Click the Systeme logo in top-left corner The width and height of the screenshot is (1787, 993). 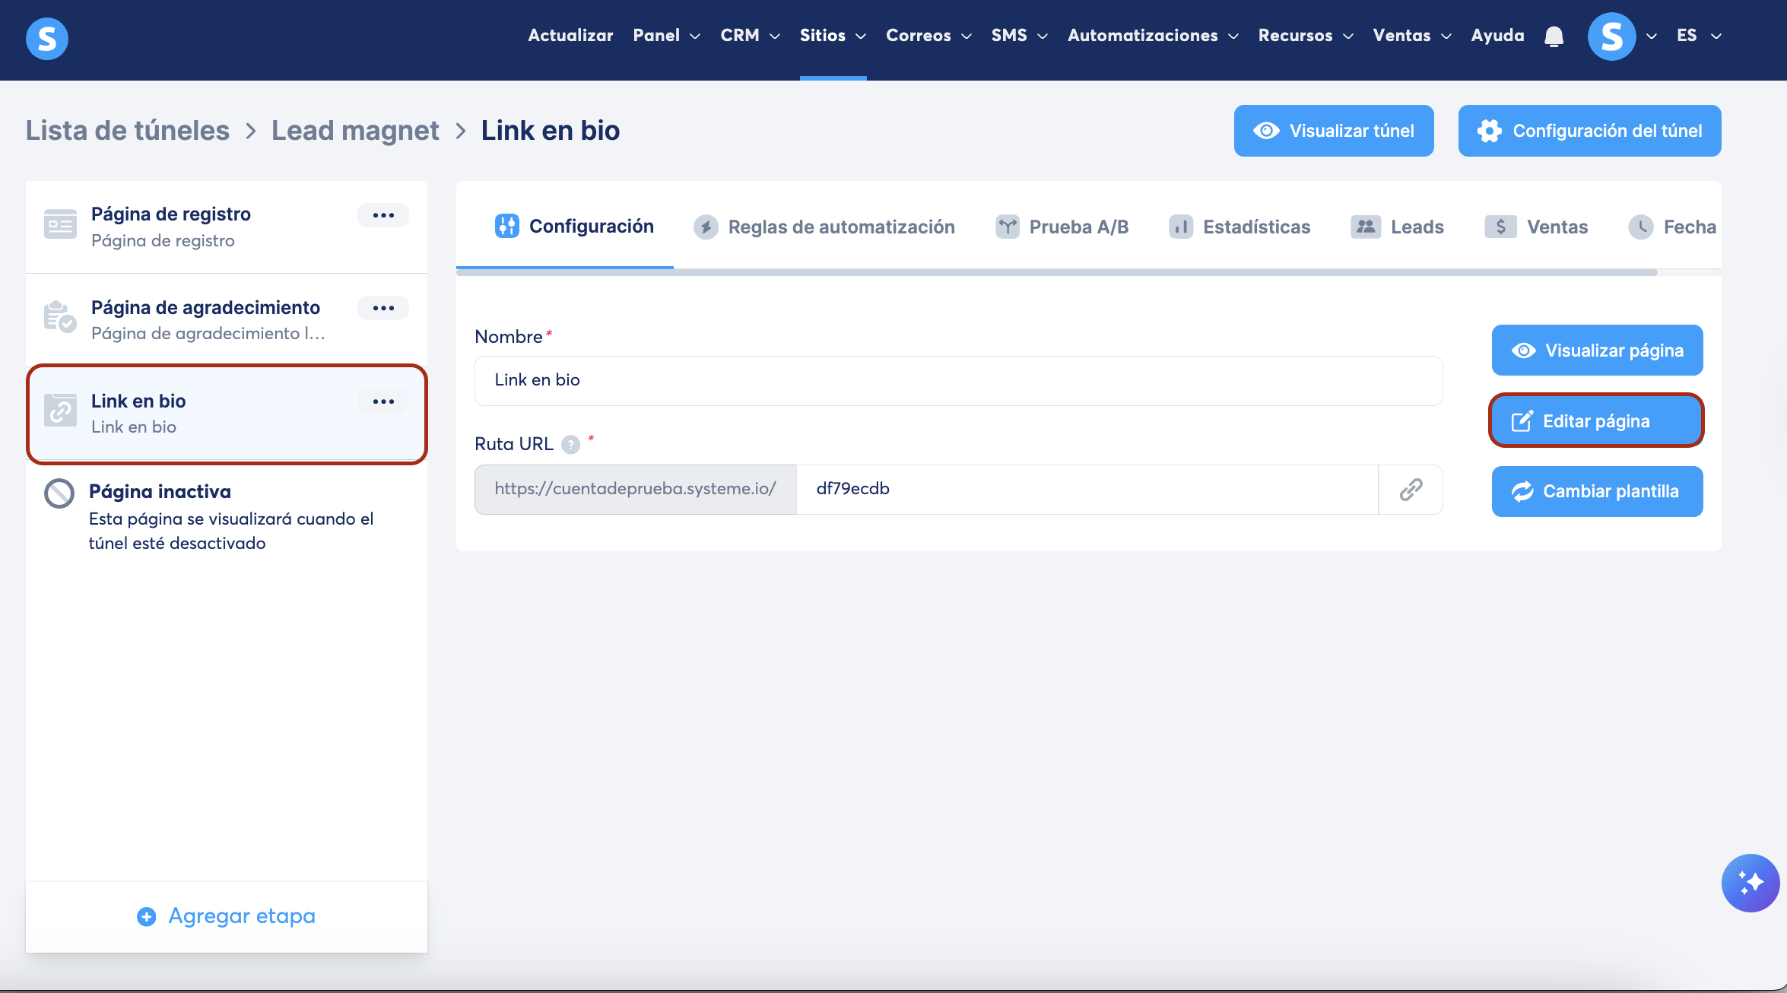47,38
